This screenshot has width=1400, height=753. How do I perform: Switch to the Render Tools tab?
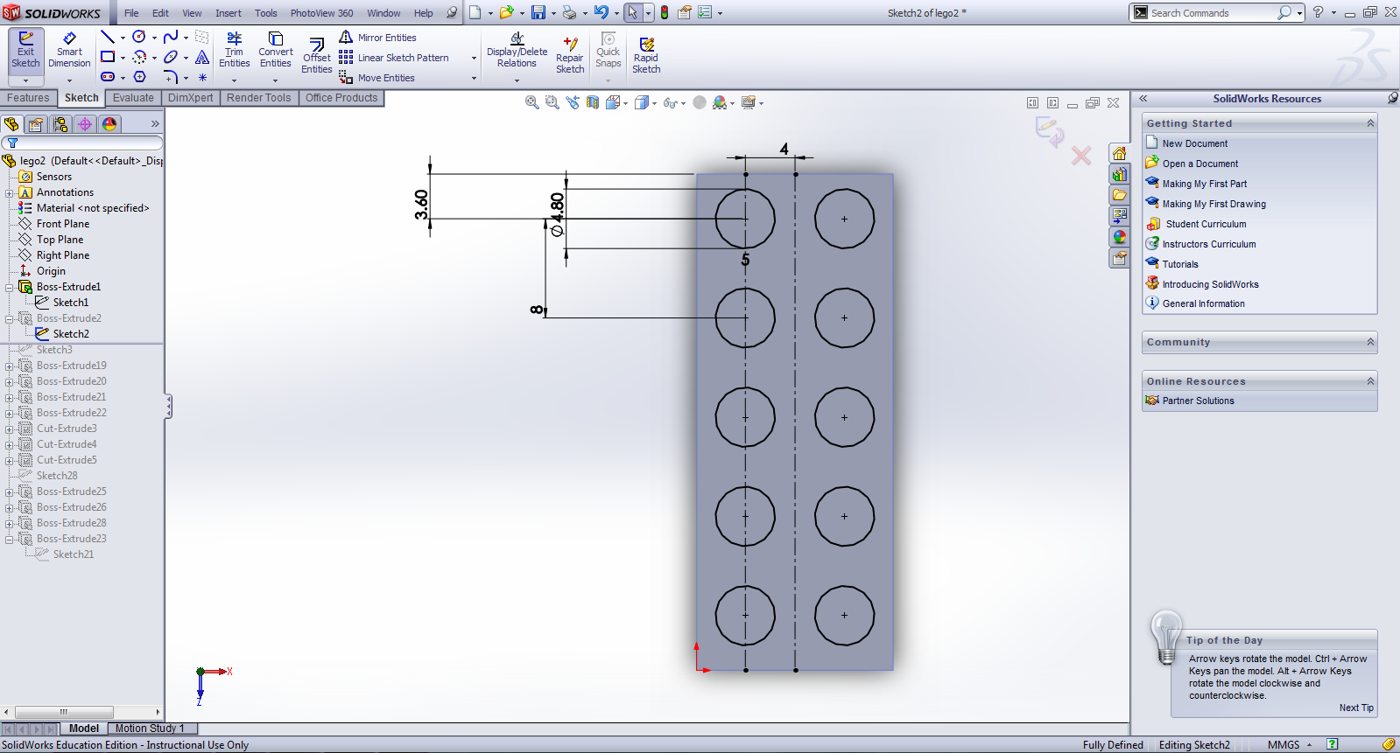tap(258, 98)
